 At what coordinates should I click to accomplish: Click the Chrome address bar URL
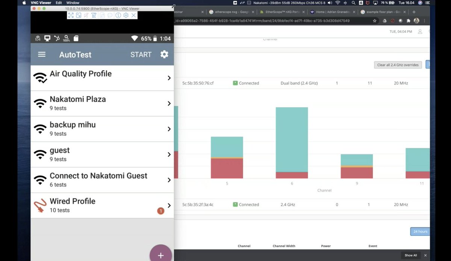pos(262,21)
